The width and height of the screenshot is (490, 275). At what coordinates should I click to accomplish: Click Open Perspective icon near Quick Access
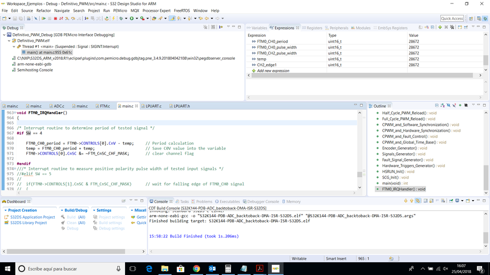(471, 19)
